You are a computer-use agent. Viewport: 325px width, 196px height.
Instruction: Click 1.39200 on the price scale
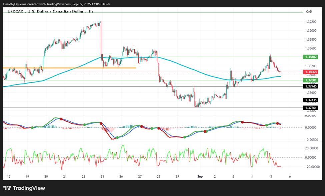point(311,22)
